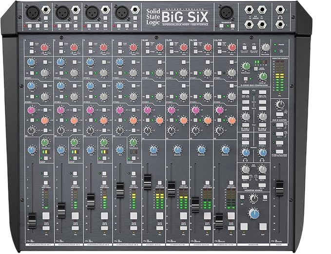The height and width of the screenshot is (254, 331).
Task: Click the 'STEREO IN 5/6' strip label
Action: (153, 245)
